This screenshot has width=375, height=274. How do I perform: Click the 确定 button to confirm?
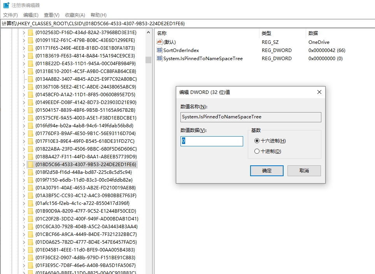(x=266, y=170)
